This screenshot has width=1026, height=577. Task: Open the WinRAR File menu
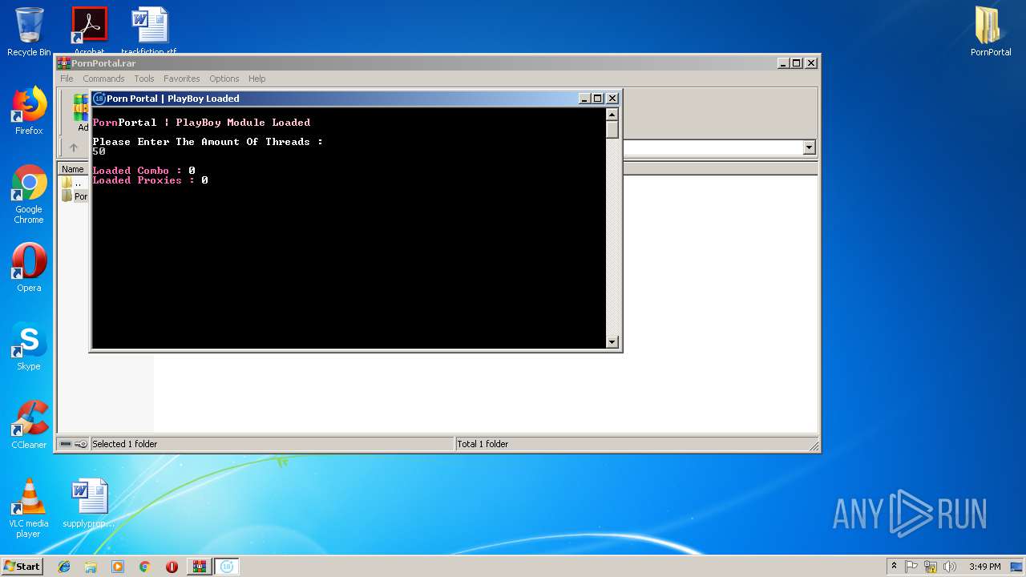pyautogui.click(x=67, y=79)
